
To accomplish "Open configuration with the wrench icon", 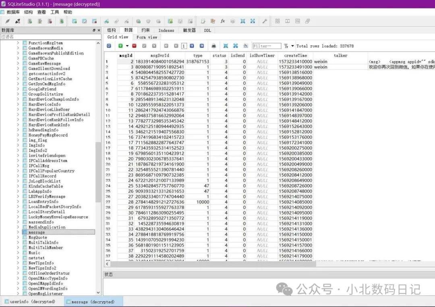I will click(265, 21).
